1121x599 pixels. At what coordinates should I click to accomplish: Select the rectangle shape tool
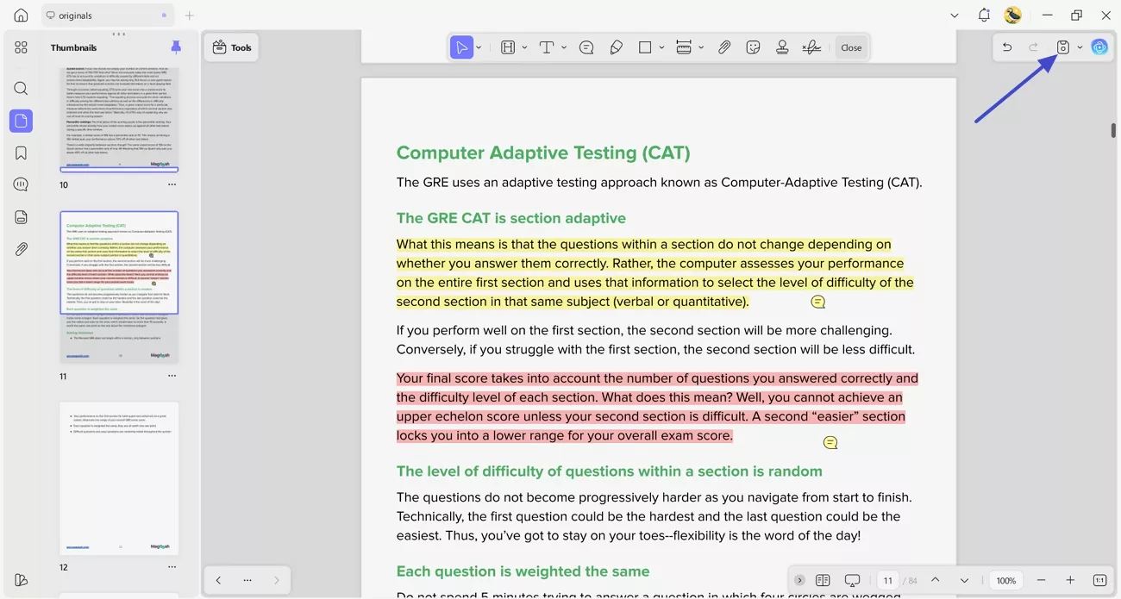[645, 47]
